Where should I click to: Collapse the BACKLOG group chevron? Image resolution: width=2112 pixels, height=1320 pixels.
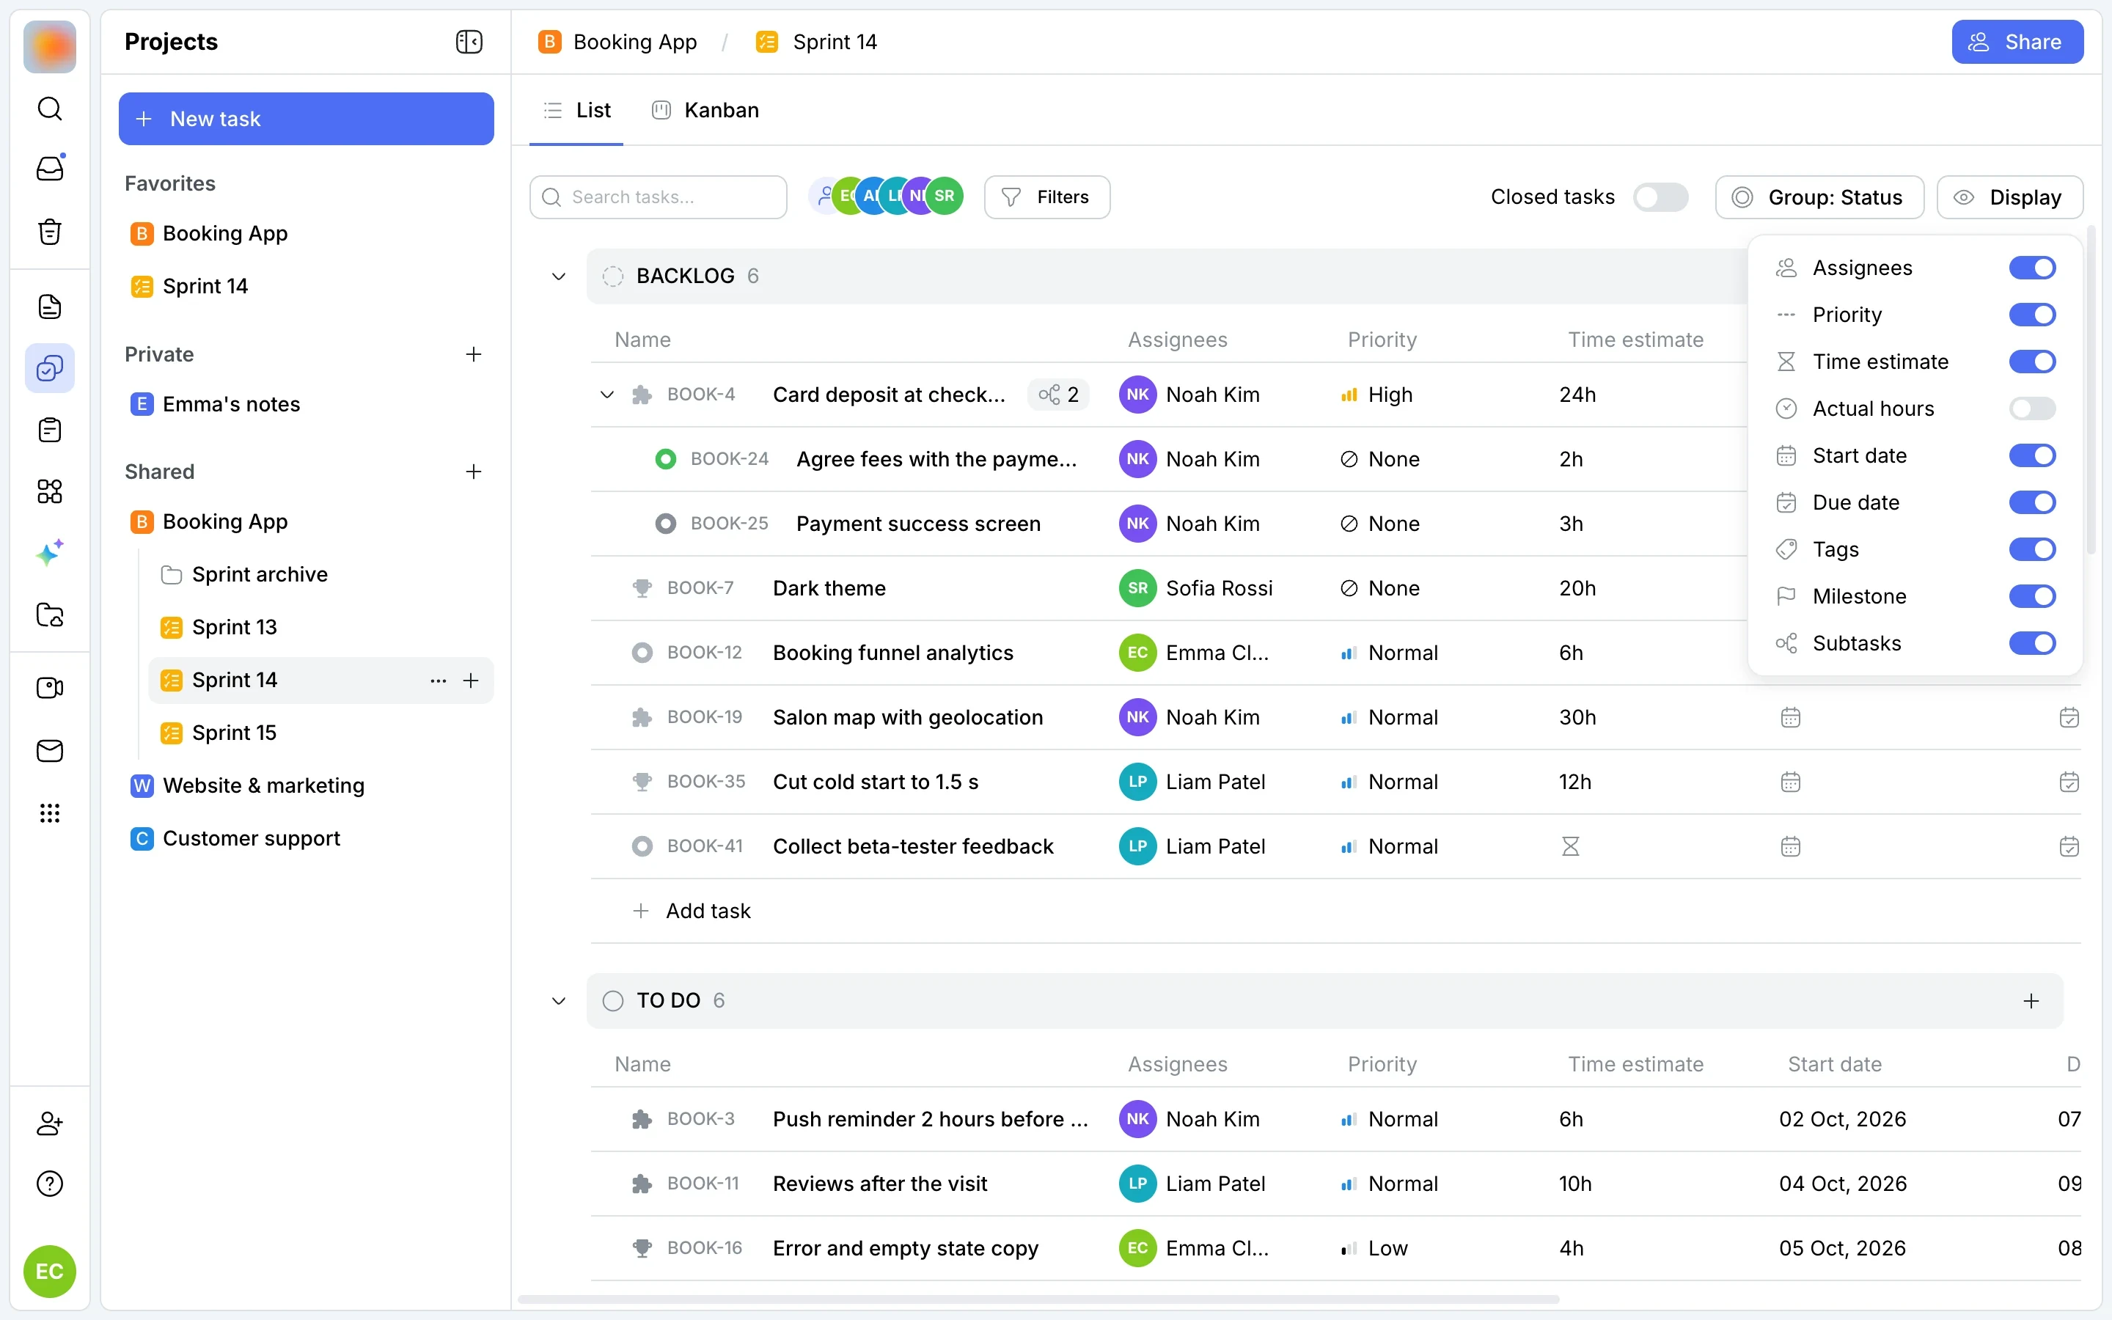click(x=559, y=276)
